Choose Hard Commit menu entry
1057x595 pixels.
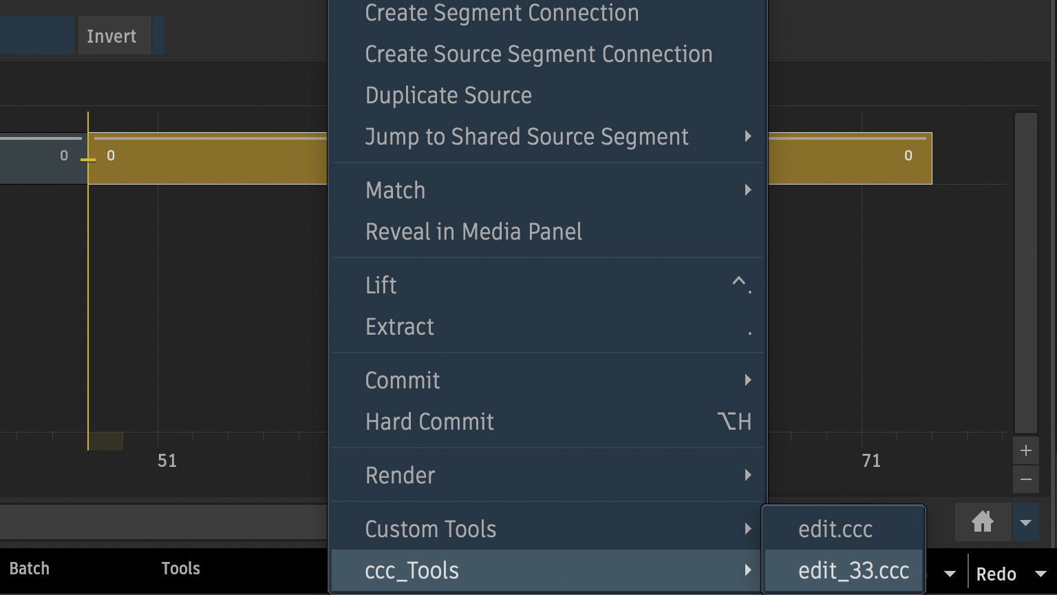(429, 421)
